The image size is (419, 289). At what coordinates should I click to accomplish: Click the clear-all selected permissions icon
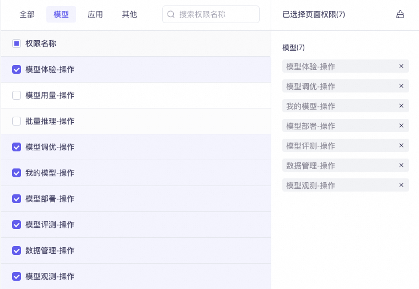coord(400,14)
